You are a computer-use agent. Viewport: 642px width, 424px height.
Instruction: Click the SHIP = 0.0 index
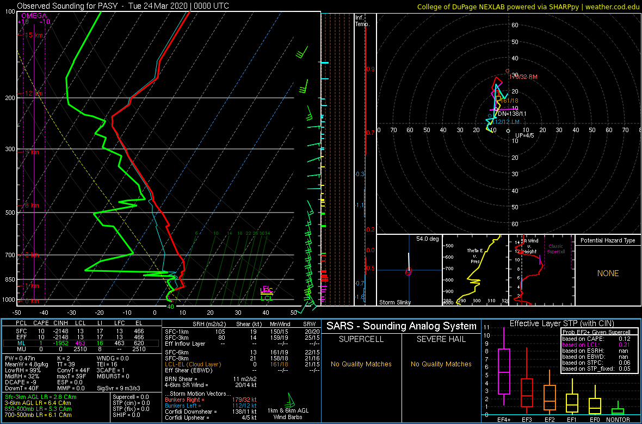[x=127, y=415]
